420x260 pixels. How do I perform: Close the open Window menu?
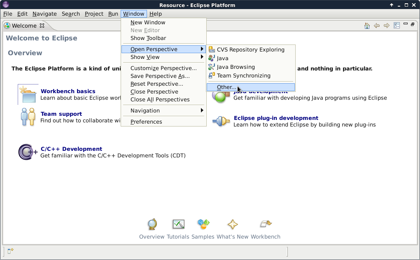(134, 14)
